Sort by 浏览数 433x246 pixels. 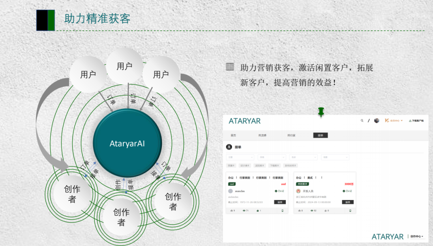259,166
